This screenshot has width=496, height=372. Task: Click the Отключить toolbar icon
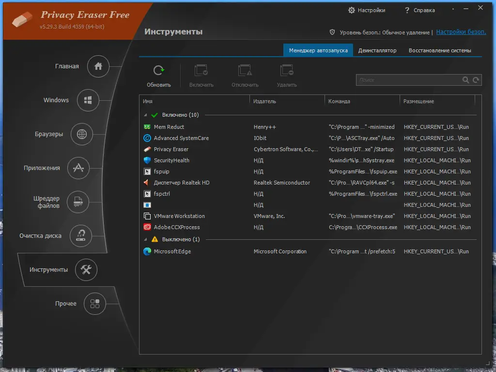[x=245, y=70]
